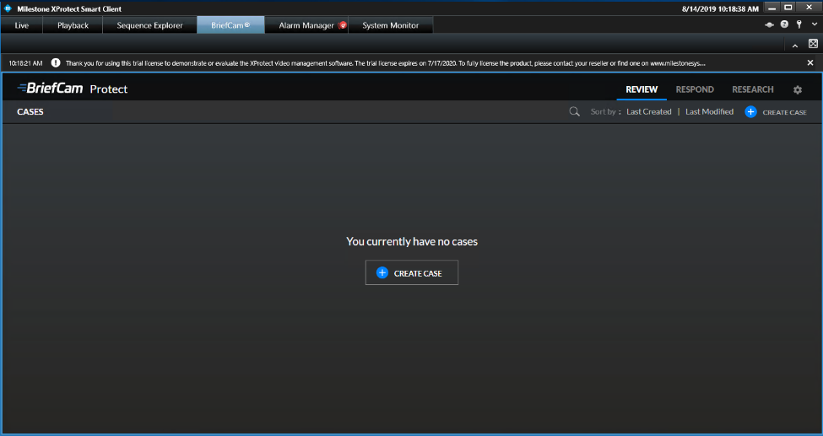This screenshot has width=823, height=436.
Task: Click the center CREATE CASE button
Action: [412, 273]
